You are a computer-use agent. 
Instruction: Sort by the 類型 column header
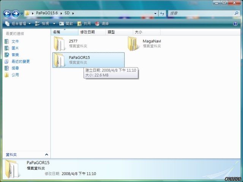pyautogui.click(x=119, y=32)
